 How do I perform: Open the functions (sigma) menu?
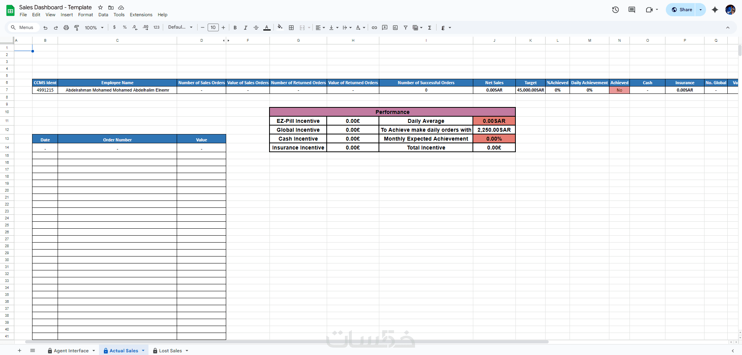(430, 28)
